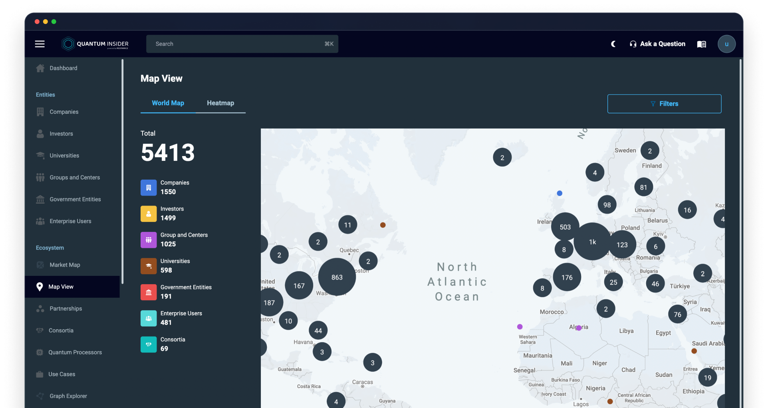Click the 1k map cluster in Europe
The width and height of the screenshot is (768, 408).
592,242
